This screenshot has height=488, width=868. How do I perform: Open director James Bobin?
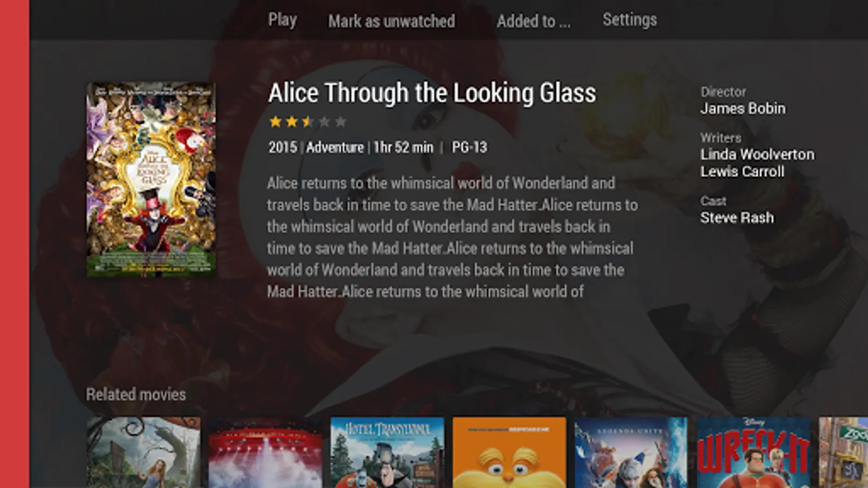pyautogui.click(x=743, y=108)
